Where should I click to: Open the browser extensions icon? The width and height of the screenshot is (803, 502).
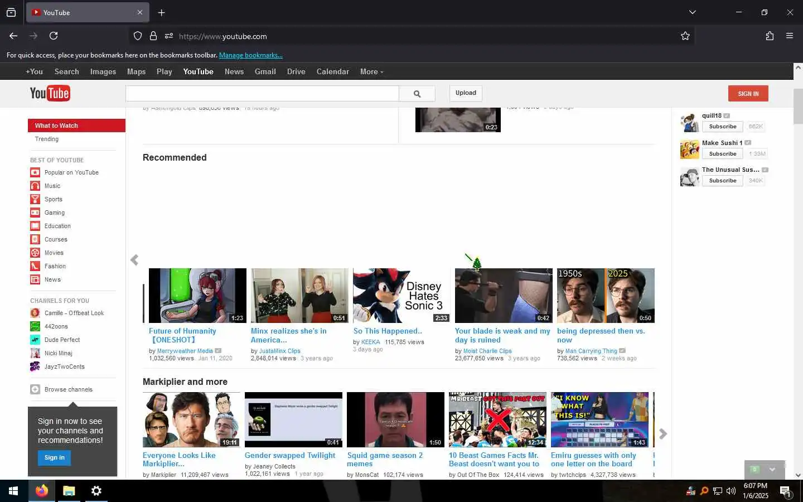point(770,36)
